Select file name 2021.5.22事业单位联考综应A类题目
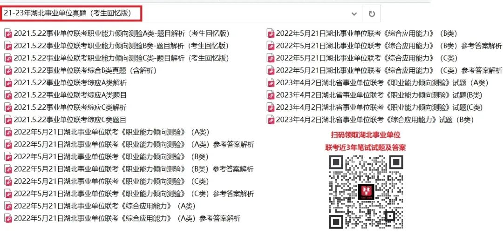Screen dimensions: 503x235 pyautogui.click(x=70, y=95)
